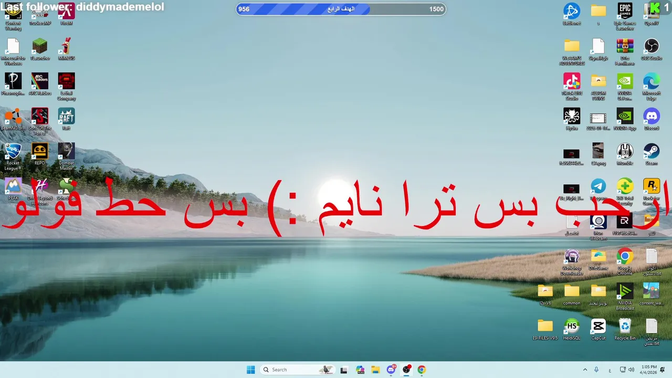Open the WinRAR archive D7rz Familiarez
This screenshot has height=378, width=672.
click(x=625, y=52)
